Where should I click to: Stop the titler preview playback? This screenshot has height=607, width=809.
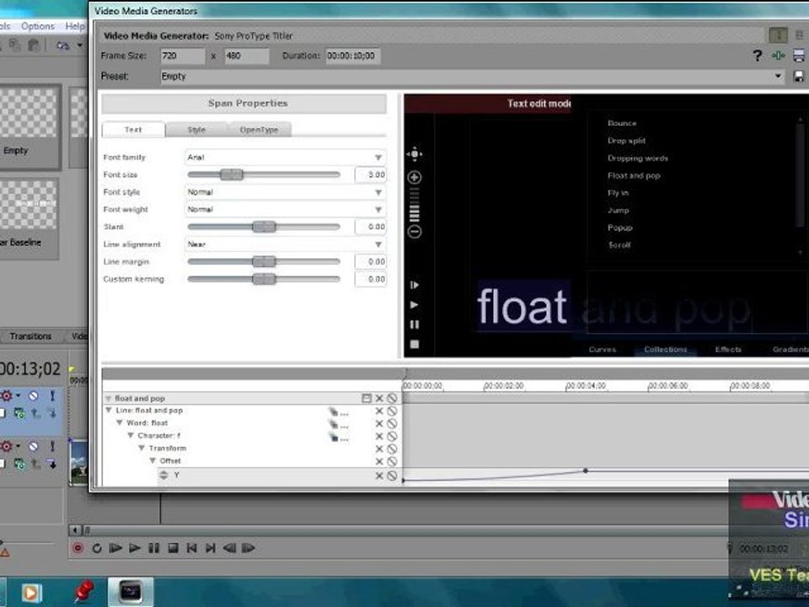pos(415,344)
